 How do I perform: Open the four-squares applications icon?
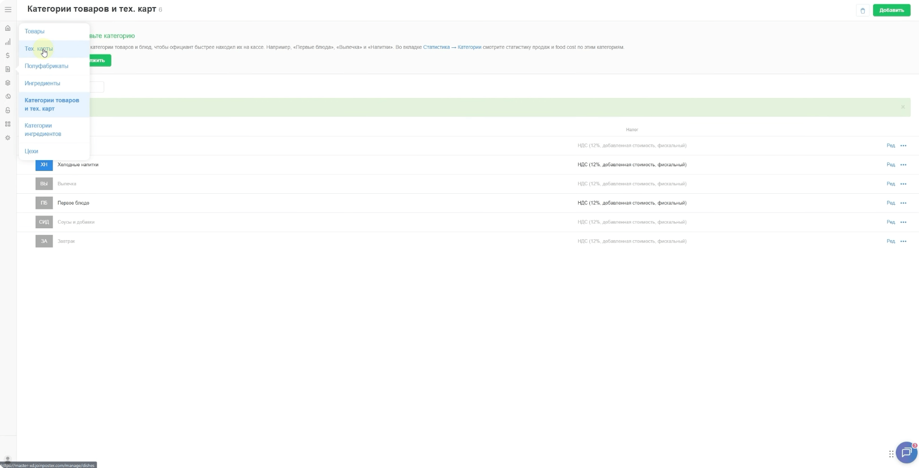(8, 124)
